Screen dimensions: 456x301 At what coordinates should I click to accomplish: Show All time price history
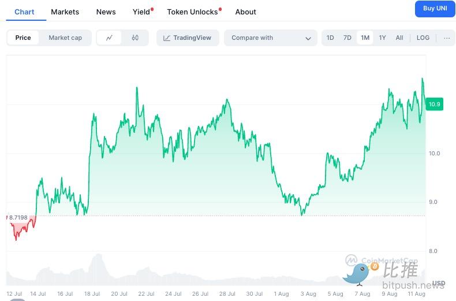(x=399, y=38)
